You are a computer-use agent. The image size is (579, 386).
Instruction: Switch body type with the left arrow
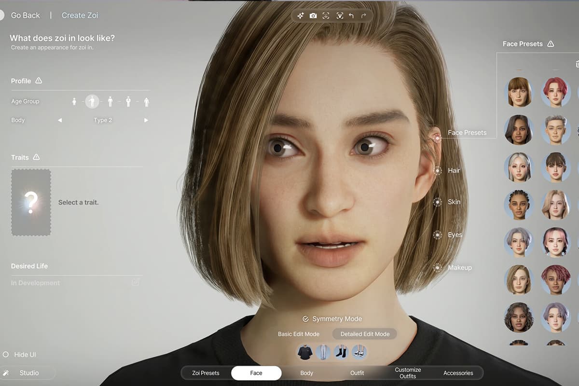(60, 120)
